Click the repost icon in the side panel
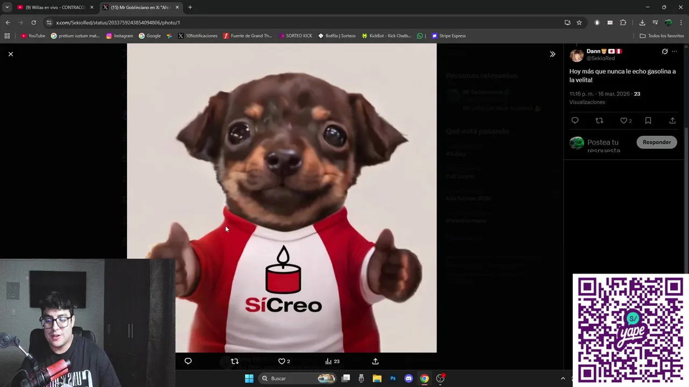Viewport: 689px width, 387px height. tap(599, 120)
